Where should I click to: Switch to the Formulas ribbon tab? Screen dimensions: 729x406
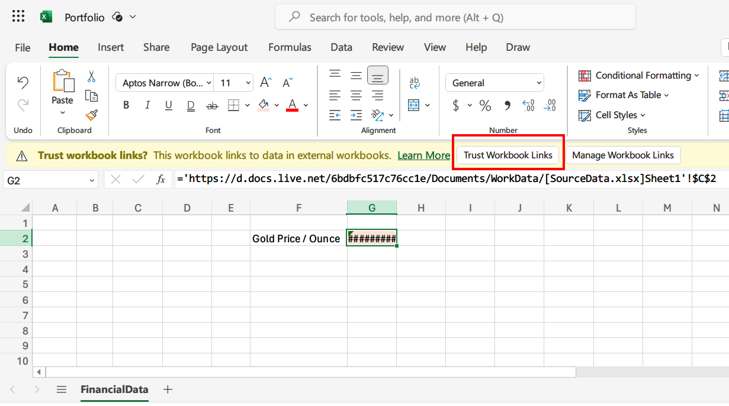point(290,47)
